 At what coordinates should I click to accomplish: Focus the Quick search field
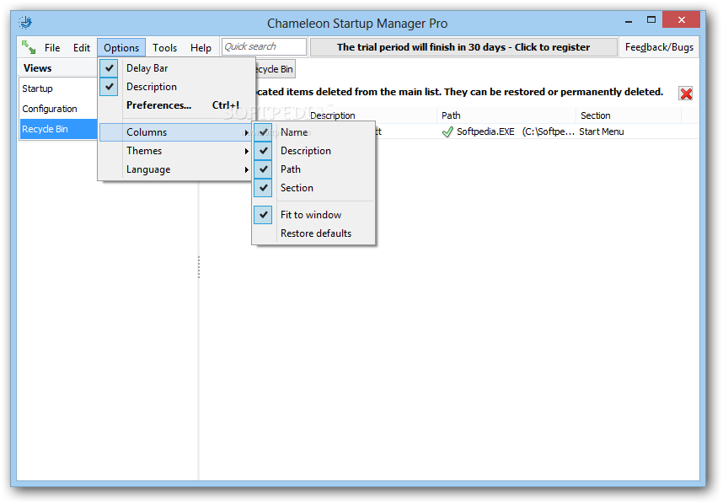click(264, 46)
